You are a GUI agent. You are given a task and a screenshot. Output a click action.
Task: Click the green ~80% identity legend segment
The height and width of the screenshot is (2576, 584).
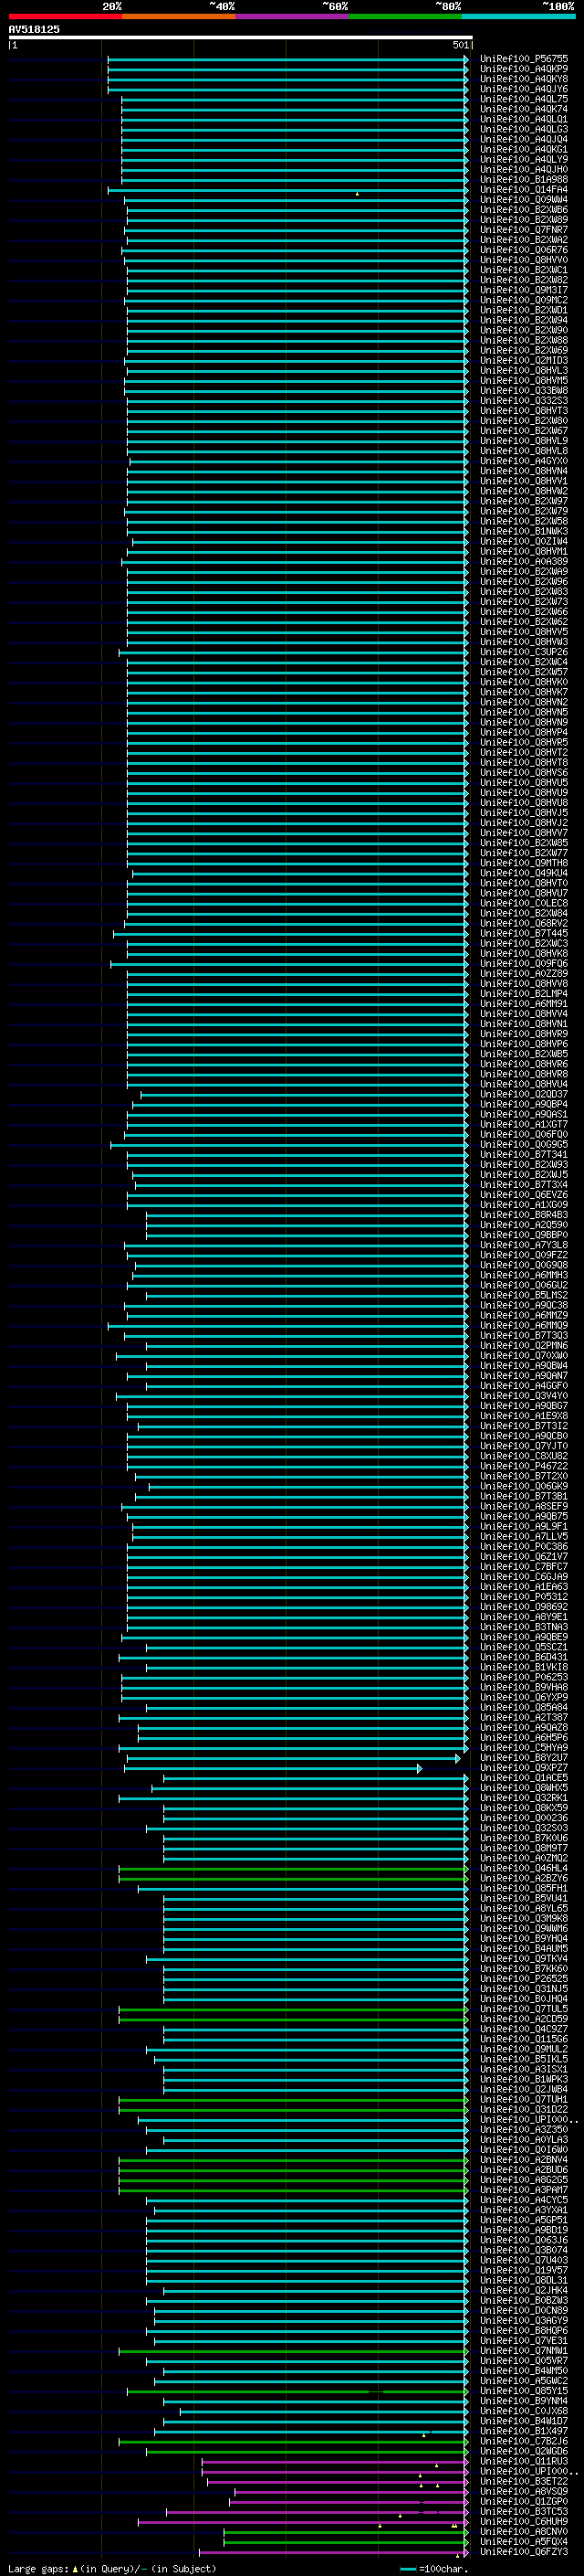[405, 16]
